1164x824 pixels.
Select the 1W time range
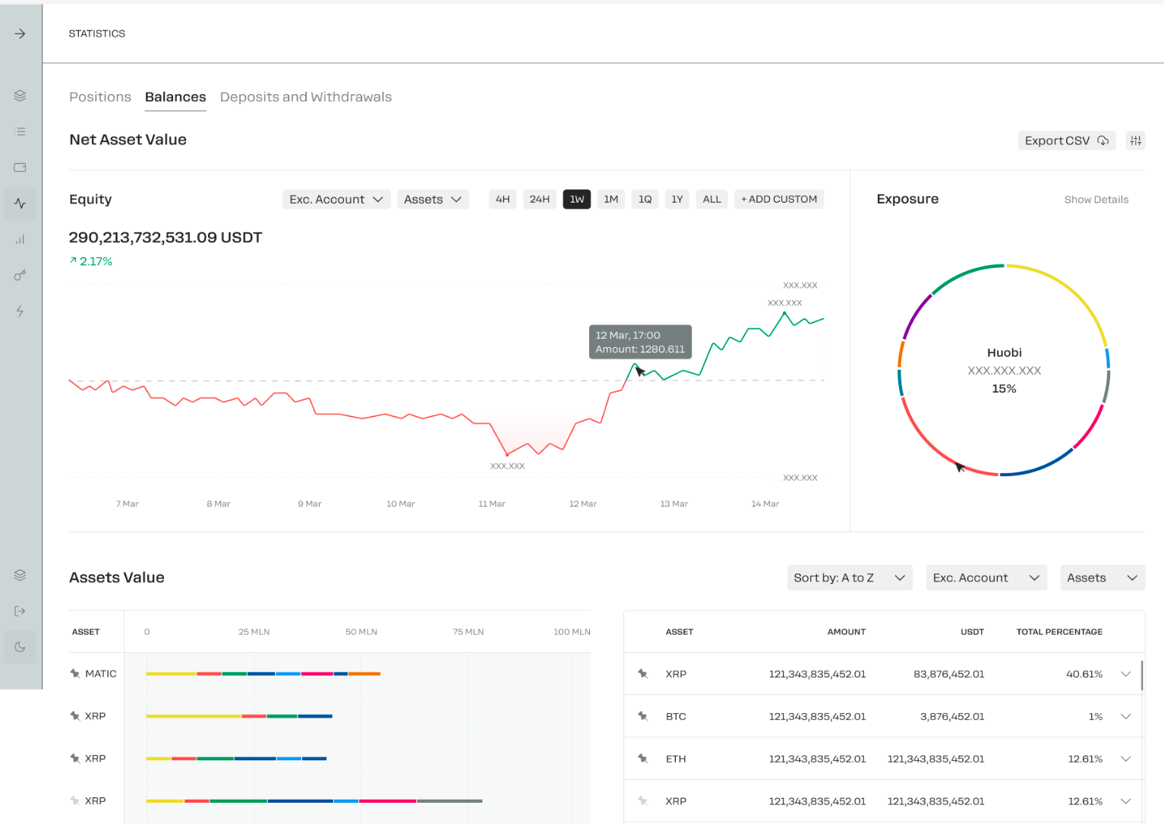tap(577, 199)
